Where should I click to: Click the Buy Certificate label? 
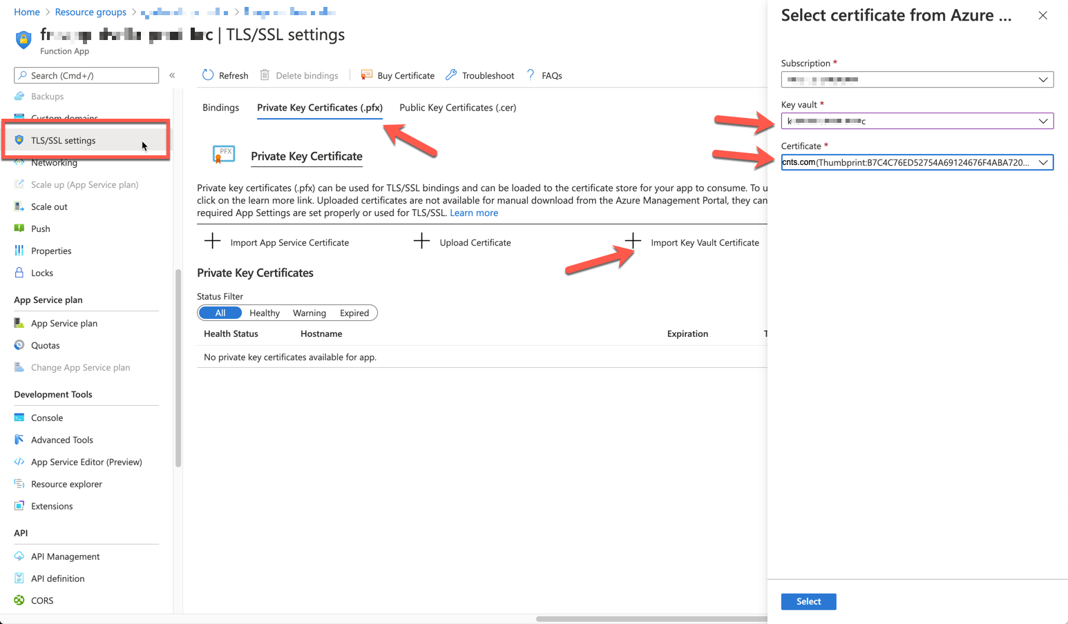[x=406, y=75]
